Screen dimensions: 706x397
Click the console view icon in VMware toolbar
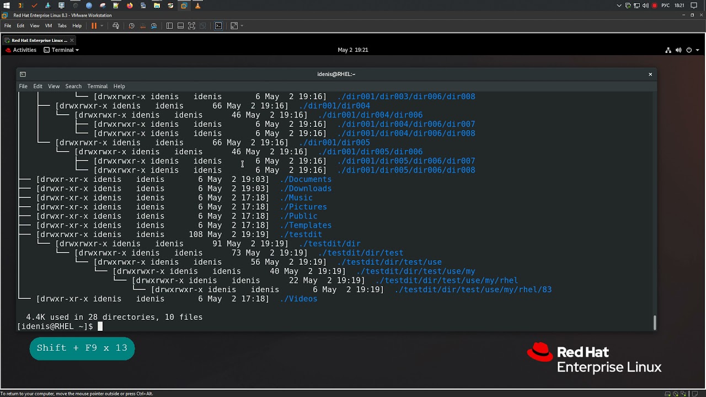click(218, 25)
